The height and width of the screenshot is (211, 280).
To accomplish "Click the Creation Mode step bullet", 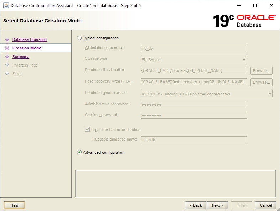I will click(x=7, y=48).
